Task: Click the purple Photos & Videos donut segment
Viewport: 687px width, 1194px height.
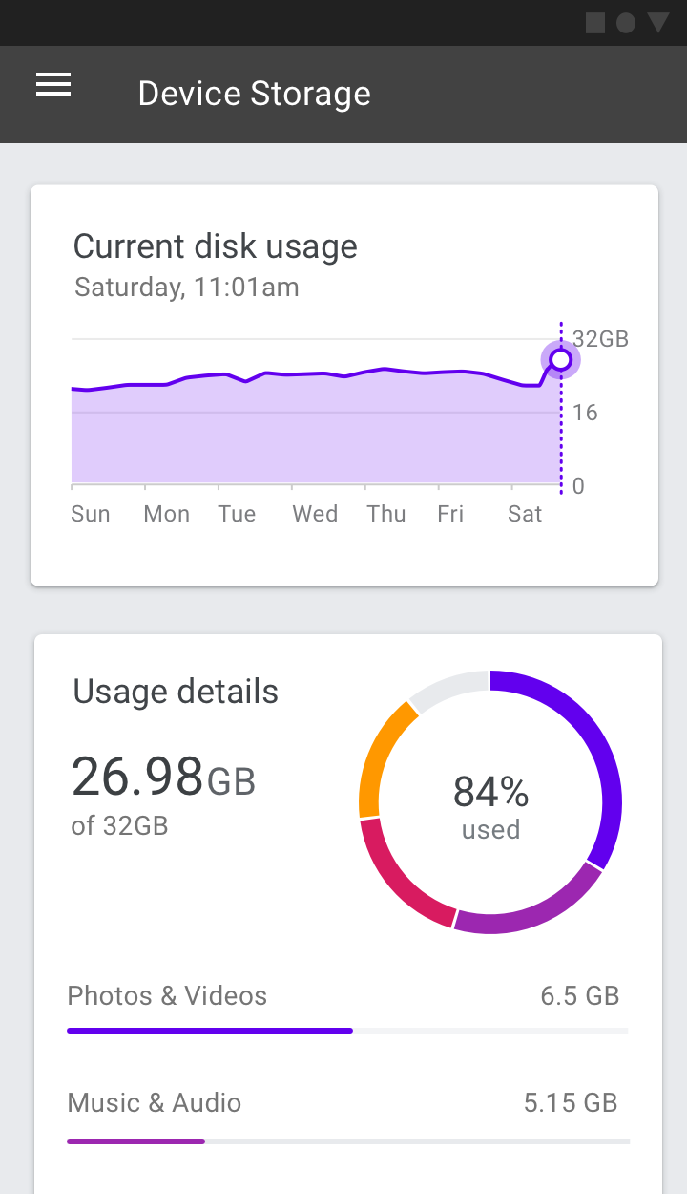Action: tap(599, 755)
